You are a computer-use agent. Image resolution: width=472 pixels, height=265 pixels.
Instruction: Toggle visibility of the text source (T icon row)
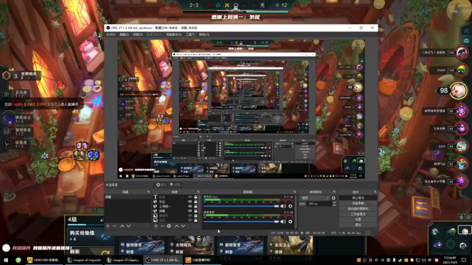click(x=190, y=197)
